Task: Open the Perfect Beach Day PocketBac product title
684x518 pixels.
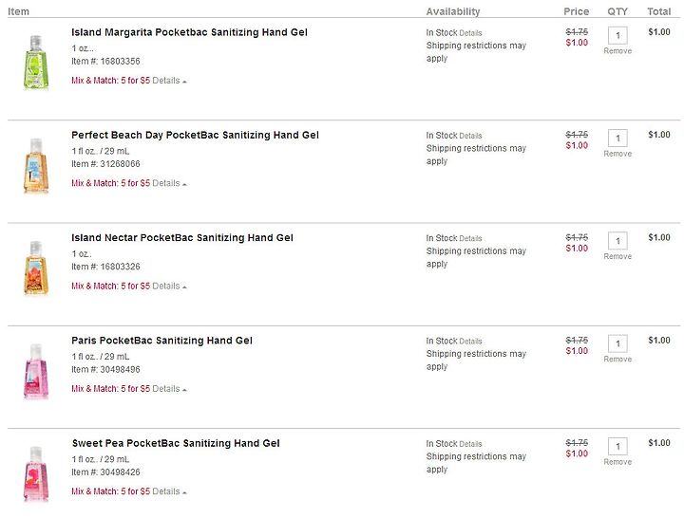Action: coord(195,135)
